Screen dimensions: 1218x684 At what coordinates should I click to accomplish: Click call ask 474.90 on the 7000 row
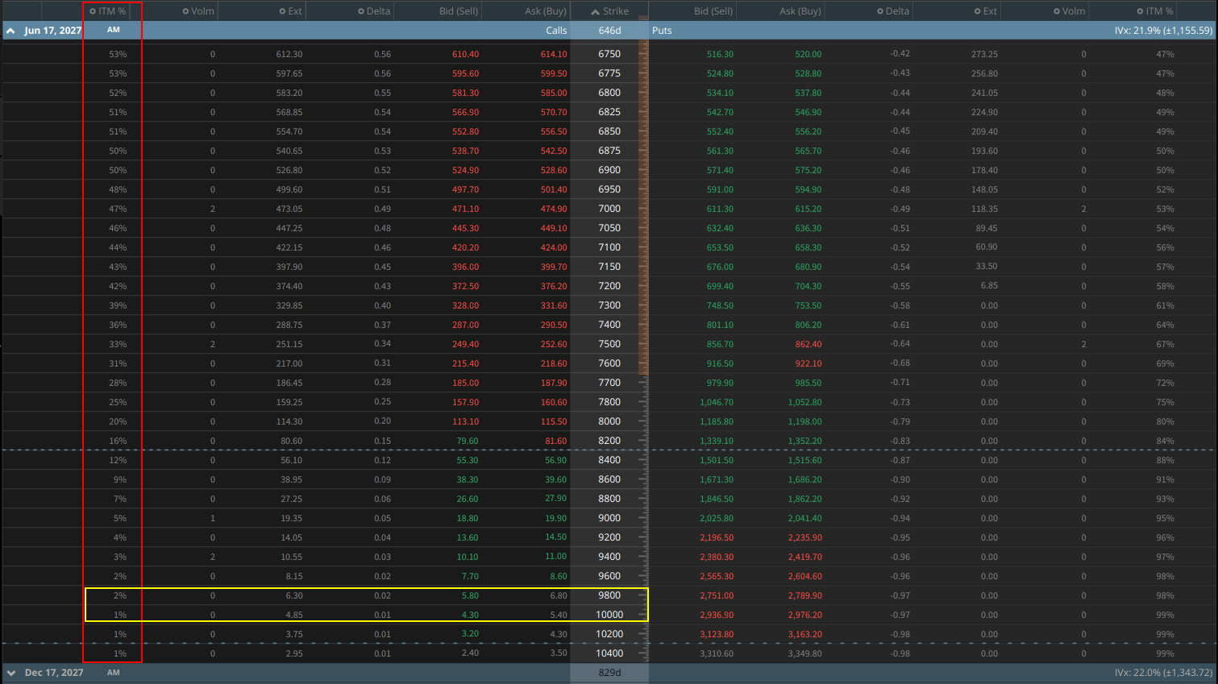point(554,209)
